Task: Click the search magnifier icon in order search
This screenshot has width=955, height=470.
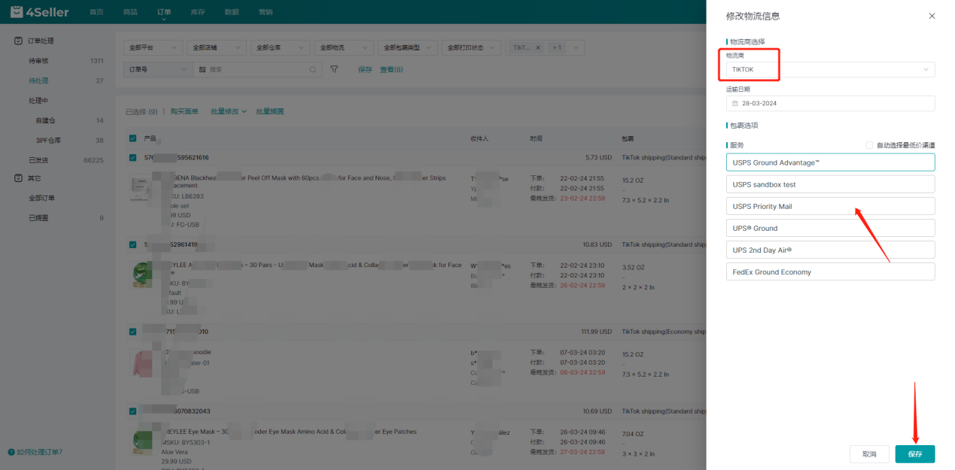Action: click(x=314, y=69)
